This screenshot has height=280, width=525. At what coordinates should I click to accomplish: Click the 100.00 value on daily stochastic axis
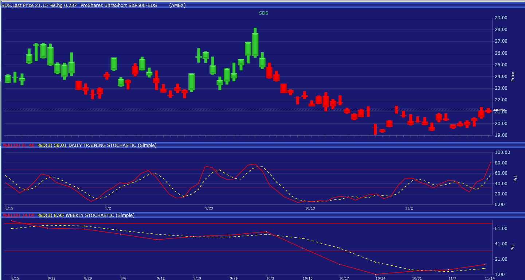click(x=502, y=152)
